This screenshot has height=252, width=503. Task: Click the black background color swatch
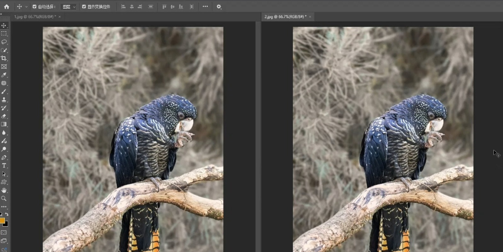tap(6, 224)
